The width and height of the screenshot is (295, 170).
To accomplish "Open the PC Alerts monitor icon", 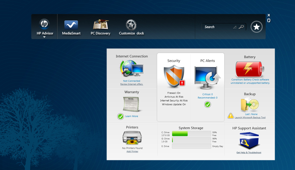I will click(x=207, y=77).
